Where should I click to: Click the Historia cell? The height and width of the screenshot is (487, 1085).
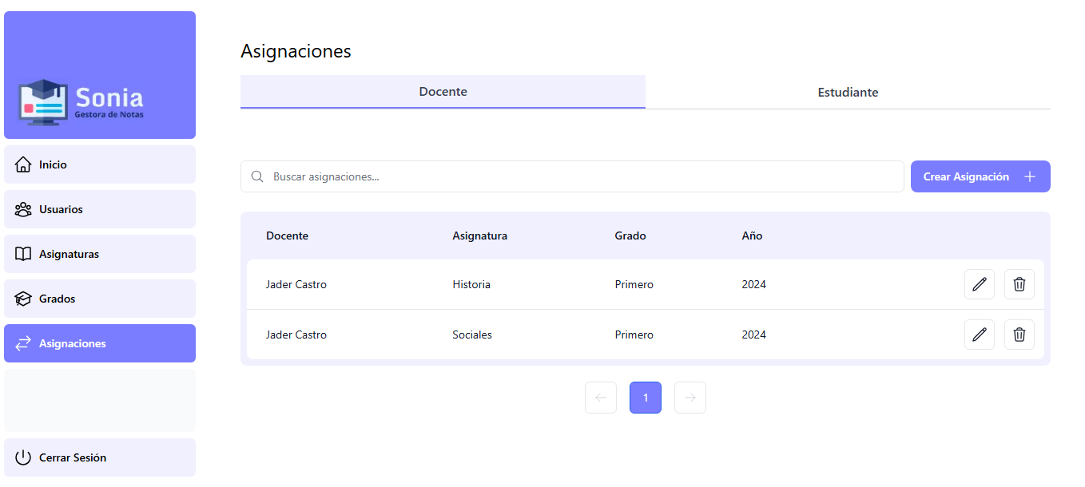pos(471,284)
